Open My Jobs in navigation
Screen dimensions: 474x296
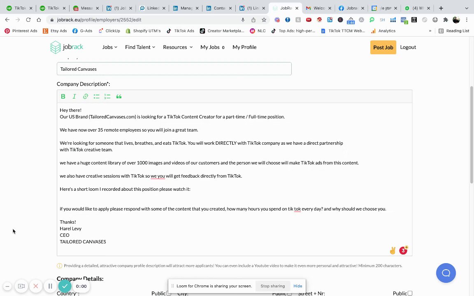coord(212,47)
